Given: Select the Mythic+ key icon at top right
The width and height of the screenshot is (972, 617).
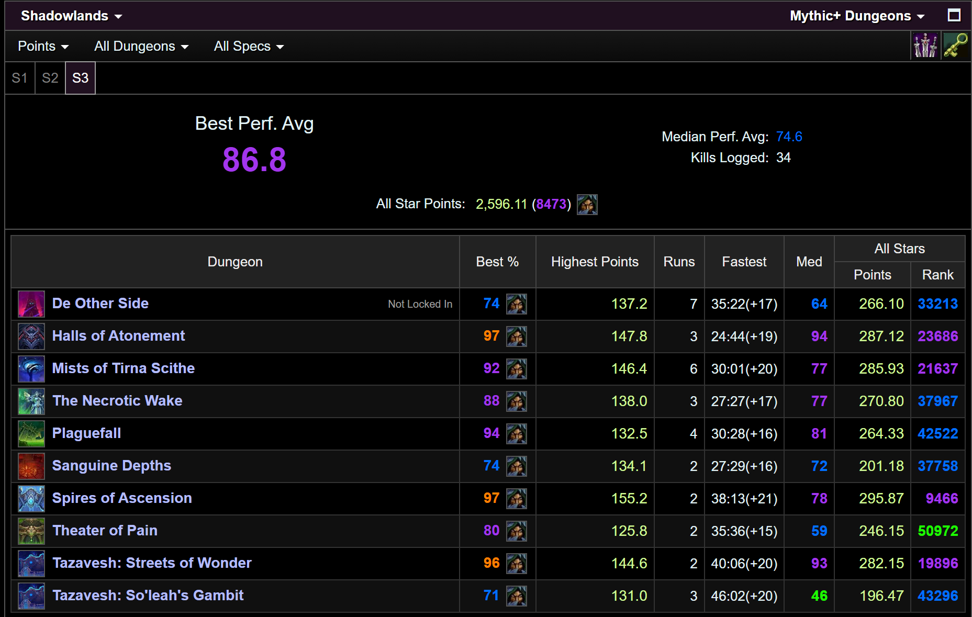Looking at the screenshot, I should click(x=956, y=46).
